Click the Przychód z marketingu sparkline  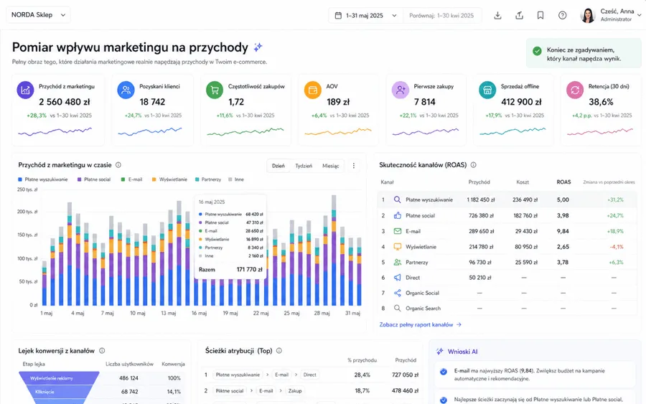click(55, 131)
